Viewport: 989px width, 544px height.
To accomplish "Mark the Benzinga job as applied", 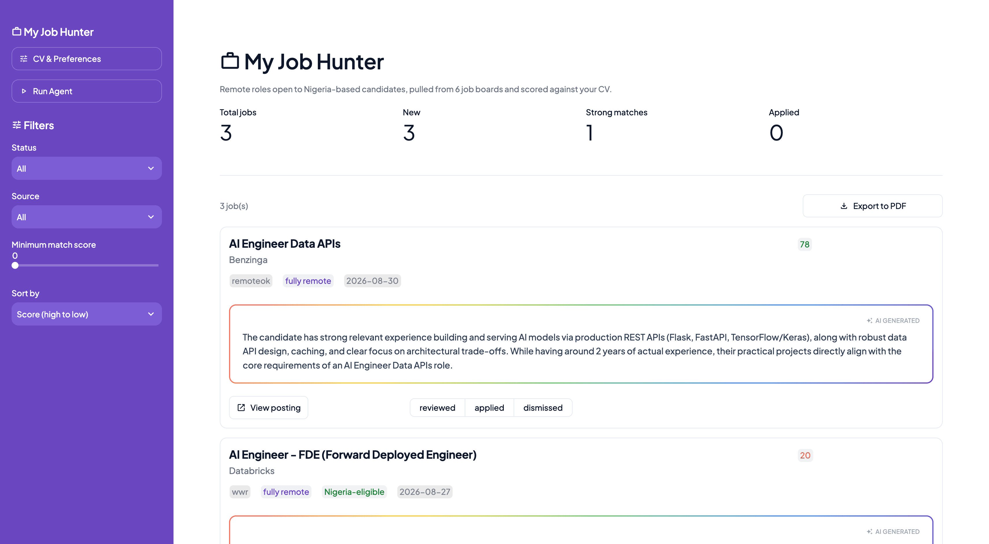I will [489, 408].
